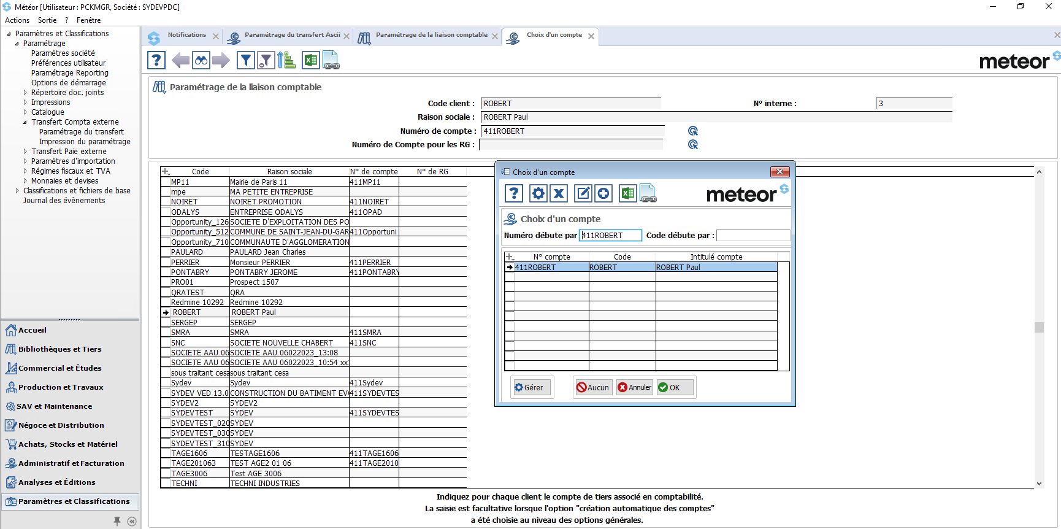The width and height of the screenshot is (1061, 529).
Task: Click the plus add icon in dialog
Action: tap(603, 193)
